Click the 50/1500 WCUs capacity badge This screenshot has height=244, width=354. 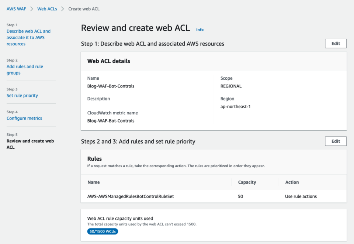point(102,231)
